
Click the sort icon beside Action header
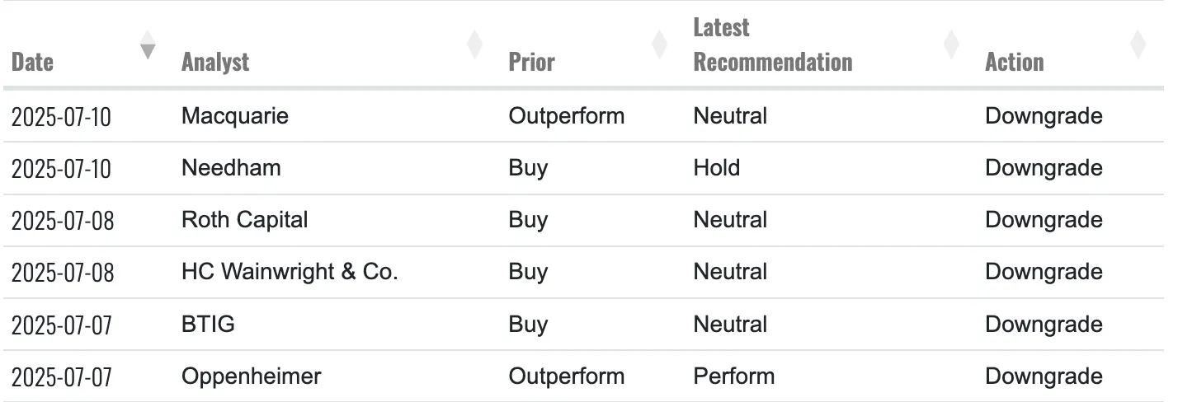point(1138,44)
